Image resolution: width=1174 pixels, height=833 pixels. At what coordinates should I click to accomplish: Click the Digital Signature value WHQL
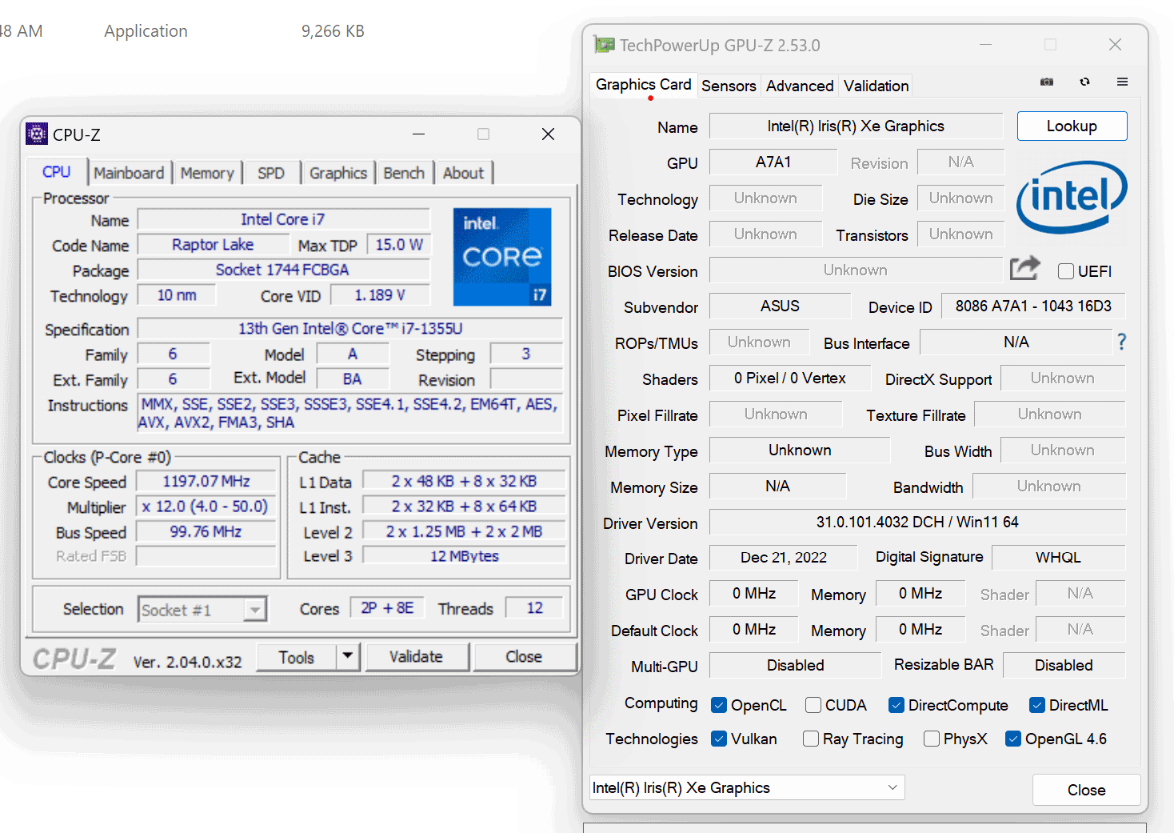coord(1058,557)
